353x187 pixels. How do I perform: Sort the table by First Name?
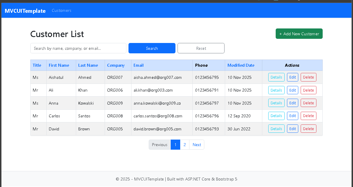click(59, 65)
